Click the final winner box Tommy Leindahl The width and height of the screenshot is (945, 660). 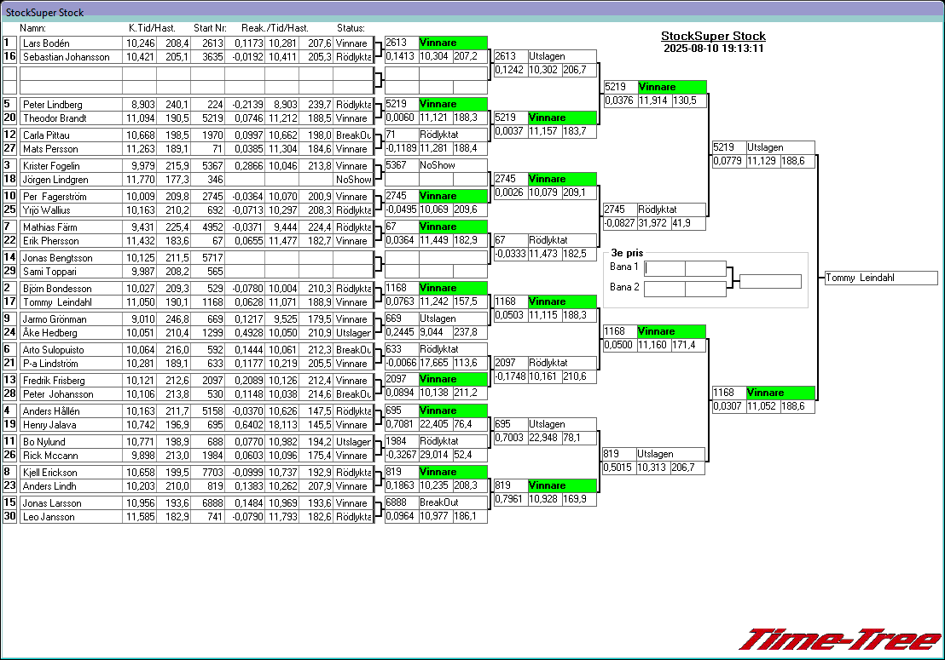881,278
